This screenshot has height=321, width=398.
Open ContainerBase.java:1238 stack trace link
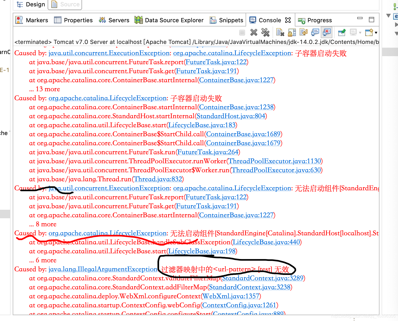(x=236, y=107)
